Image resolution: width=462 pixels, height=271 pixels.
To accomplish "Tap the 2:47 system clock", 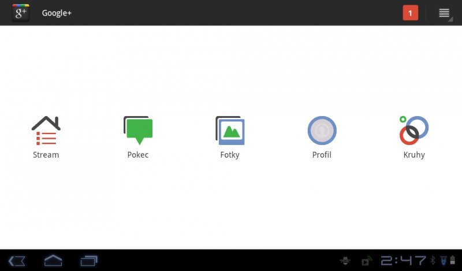I will (x=403, y=261).
